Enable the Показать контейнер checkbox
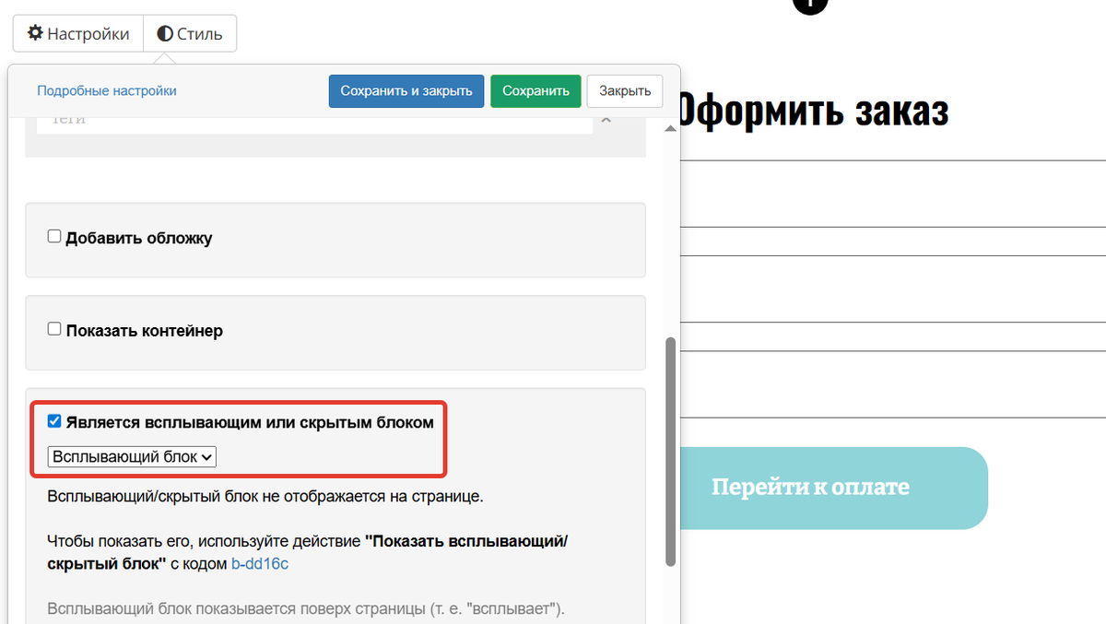 pyautogui.click(x=53, y=327)
